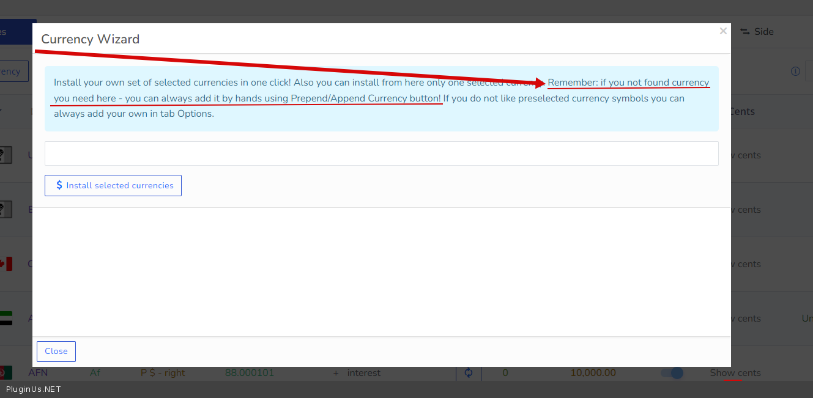This screenshot has height=398, width=813.
Task: Click the Close button in dialog footer
Action: pos(56,352)
